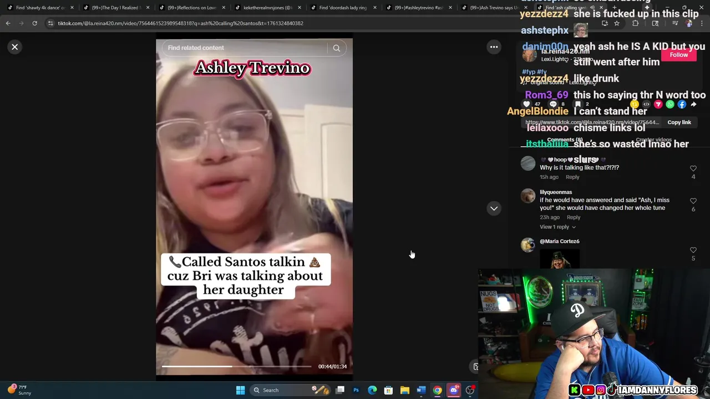Bookmark page with star icon
Screen dimensions: 710x399
click(x=616, y=23)
